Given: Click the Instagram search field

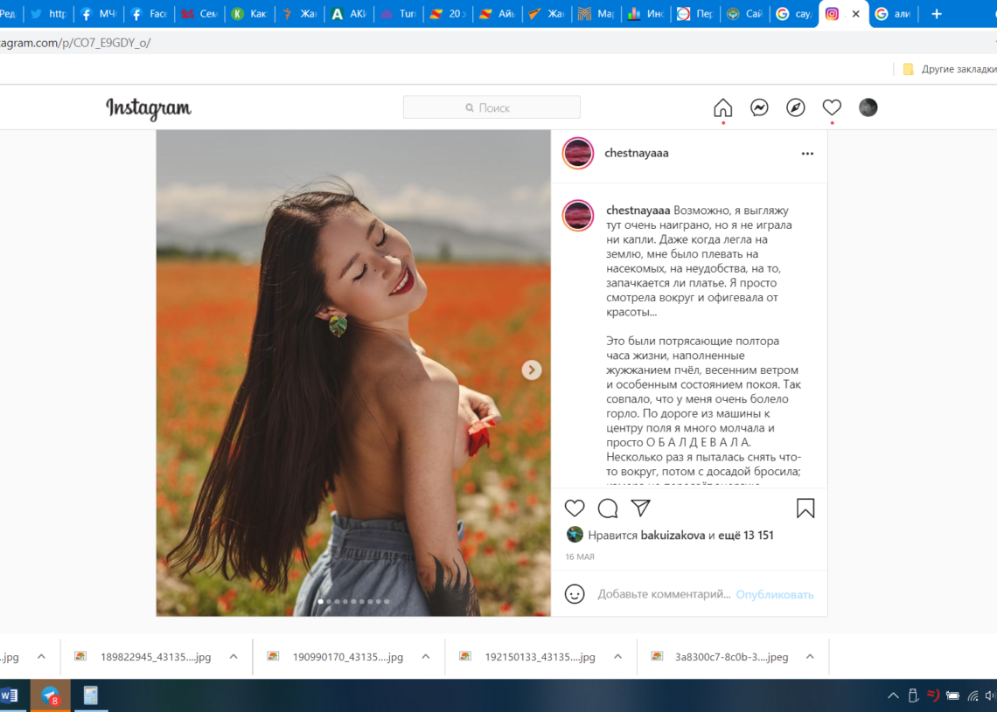Looking at the screenshot, I should pyautogui.click(x=492, y=107).
